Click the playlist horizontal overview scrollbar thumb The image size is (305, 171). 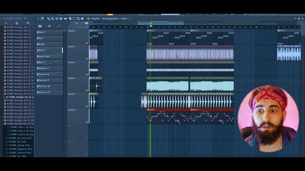161,23
